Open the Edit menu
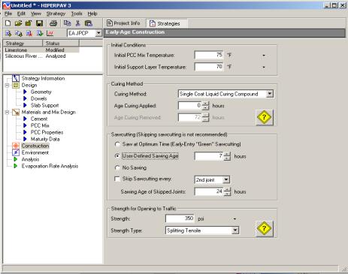The width and height of the screenshot is (348, 274). click(x=21, y=14)
